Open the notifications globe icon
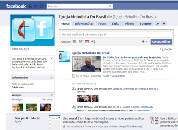This screenshot has height=130, width=178. pos(41,6)
